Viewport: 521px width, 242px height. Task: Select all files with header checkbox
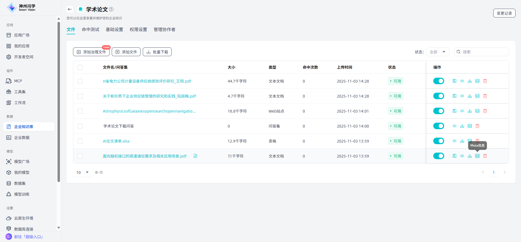(80, 67)
